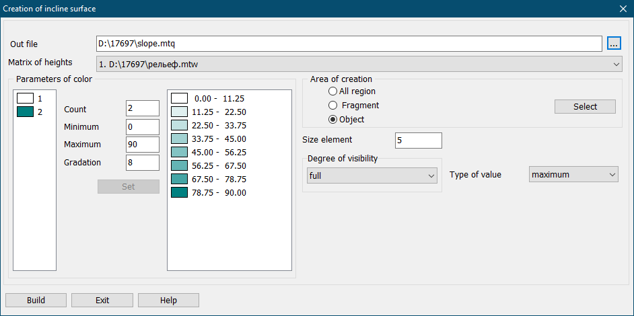
Task: Pick the white color swatch numbered 1
Action: click(26, 99)
